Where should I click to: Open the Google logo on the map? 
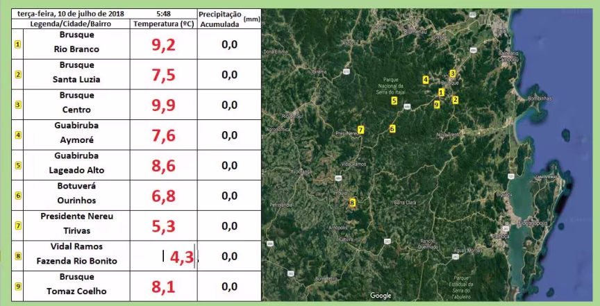tap(380, 296)
